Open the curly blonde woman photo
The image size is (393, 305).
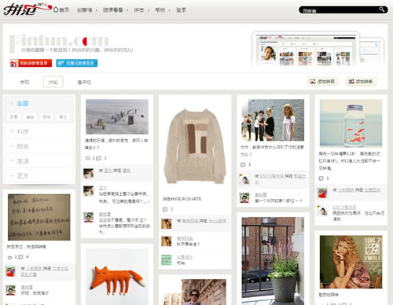coord(351,262)
